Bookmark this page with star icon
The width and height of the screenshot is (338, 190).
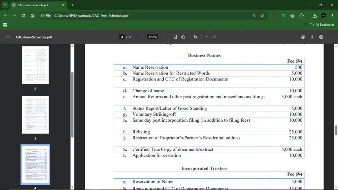(262, 16)
